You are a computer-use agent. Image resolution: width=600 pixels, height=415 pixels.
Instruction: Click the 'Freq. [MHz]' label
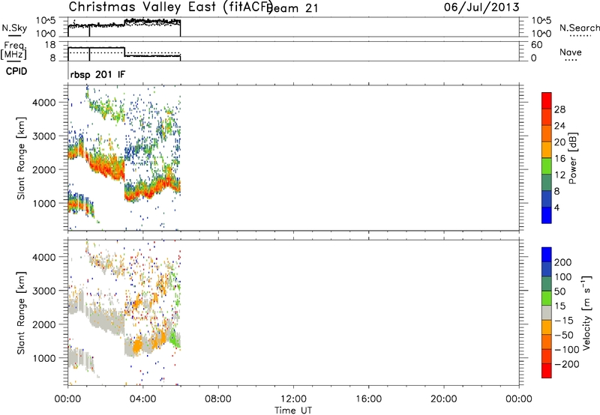pos(13,50)
